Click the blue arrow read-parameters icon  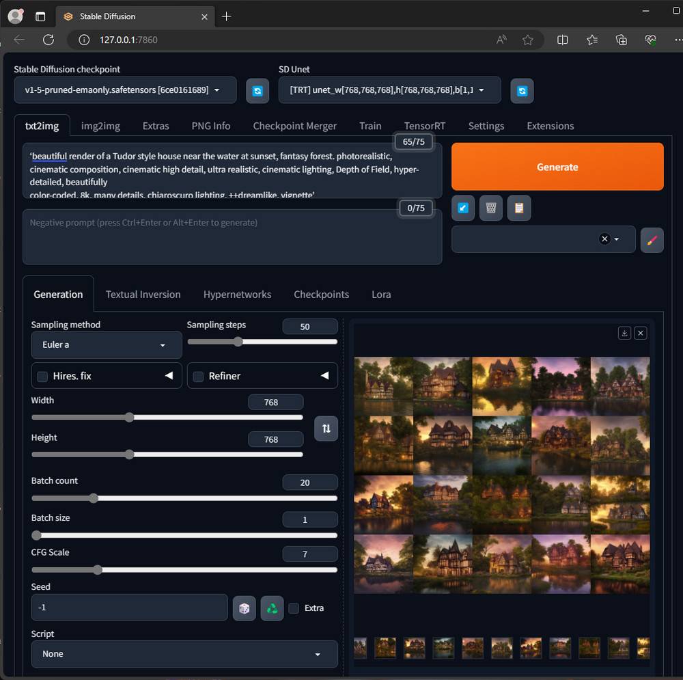(x=463, y=208)
